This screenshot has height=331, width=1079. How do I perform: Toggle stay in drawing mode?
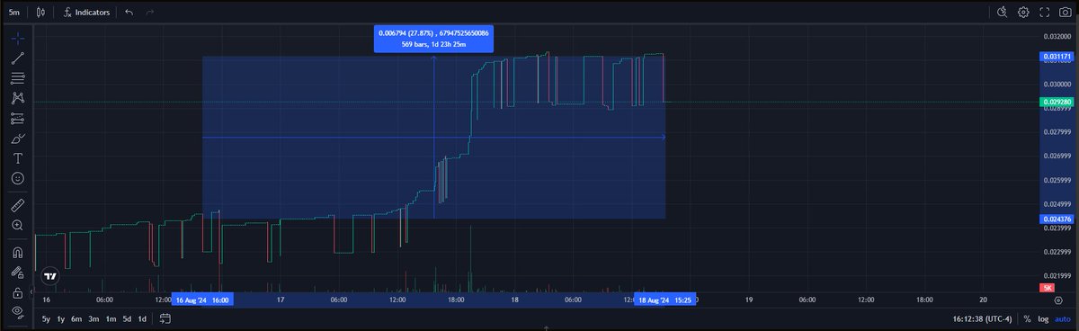[17, 272]
